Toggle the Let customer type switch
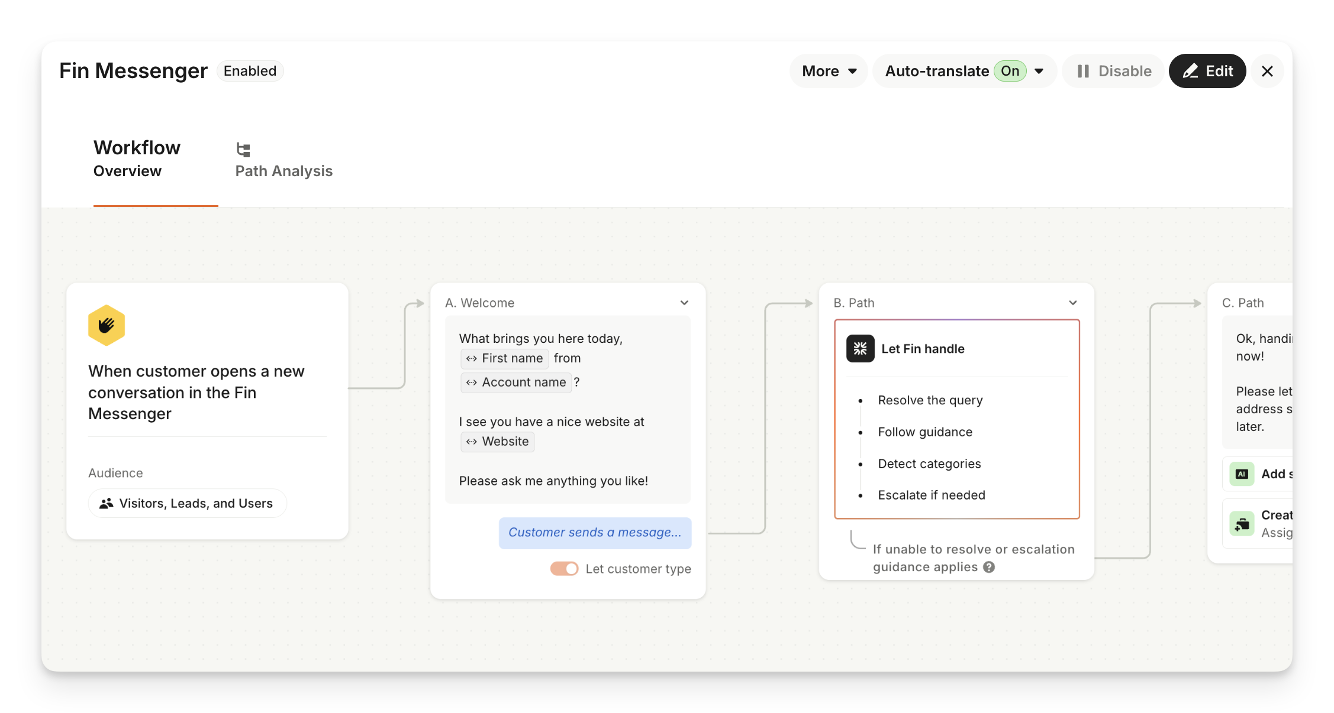The width and height of the screenshot is (1334, 713). pos(564,569)
